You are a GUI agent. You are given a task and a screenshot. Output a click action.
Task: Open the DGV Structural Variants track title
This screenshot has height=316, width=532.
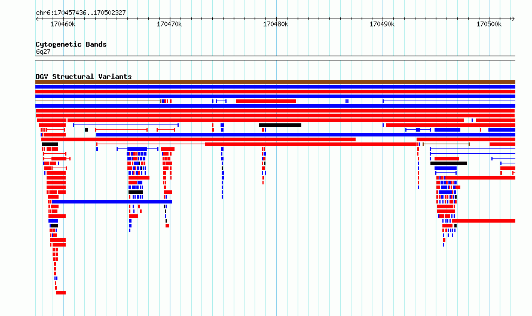coord(84,77)
